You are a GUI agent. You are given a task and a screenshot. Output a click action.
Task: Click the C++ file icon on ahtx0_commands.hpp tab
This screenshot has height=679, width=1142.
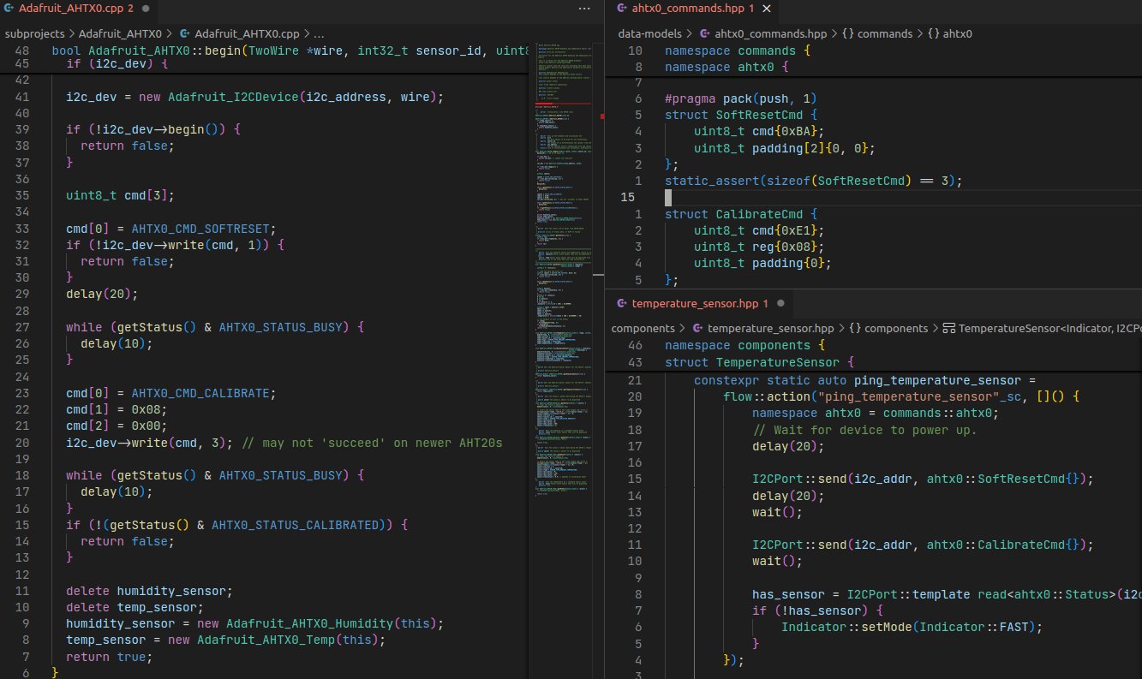[x=621, y=8]
